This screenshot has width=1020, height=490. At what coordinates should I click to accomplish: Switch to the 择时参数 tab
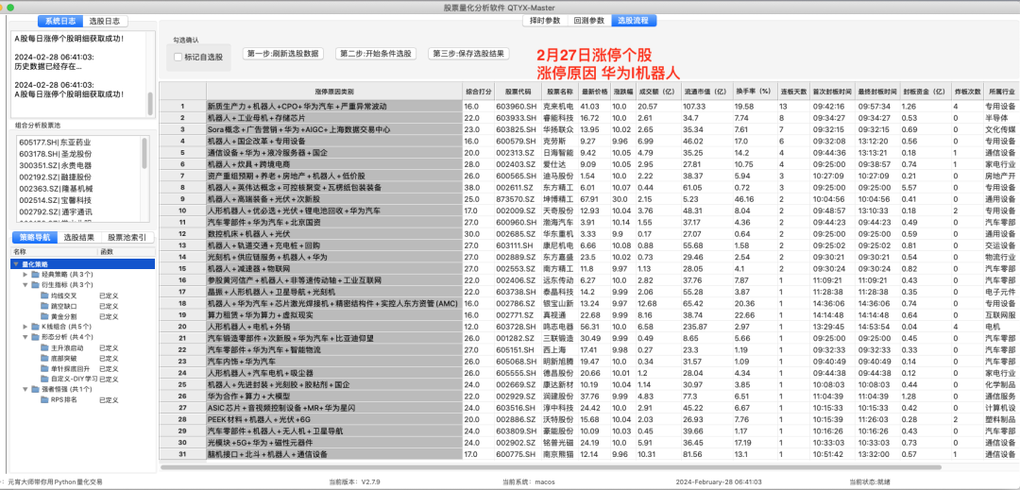click(545, 20)
